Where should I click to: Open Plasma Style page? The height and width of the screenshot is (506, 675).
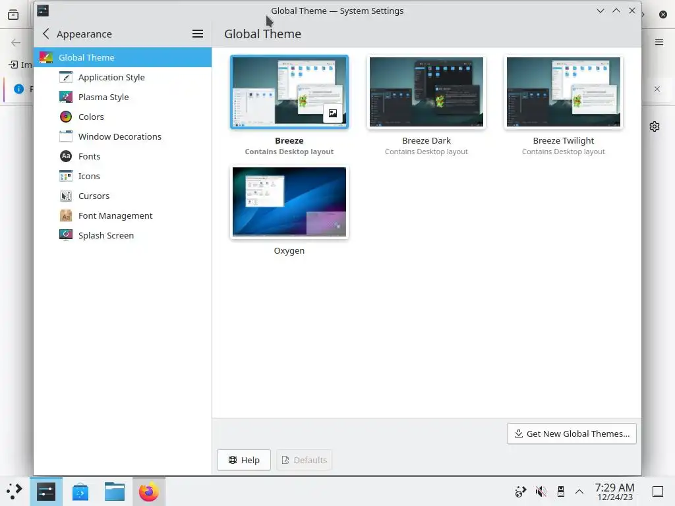coord(123,98)
